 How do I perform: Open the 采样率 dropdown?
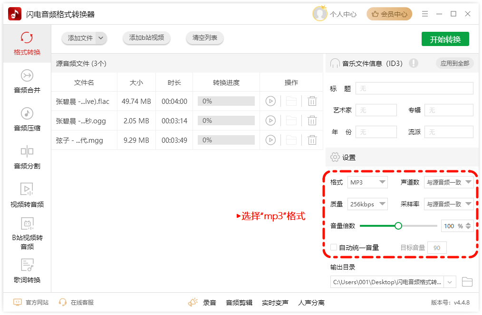(x=449, y=204)
